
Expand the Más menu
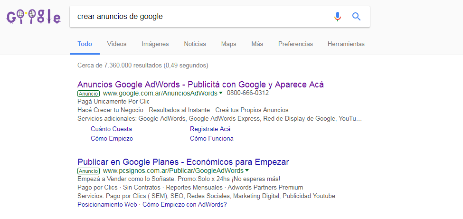tap(257, 44)
